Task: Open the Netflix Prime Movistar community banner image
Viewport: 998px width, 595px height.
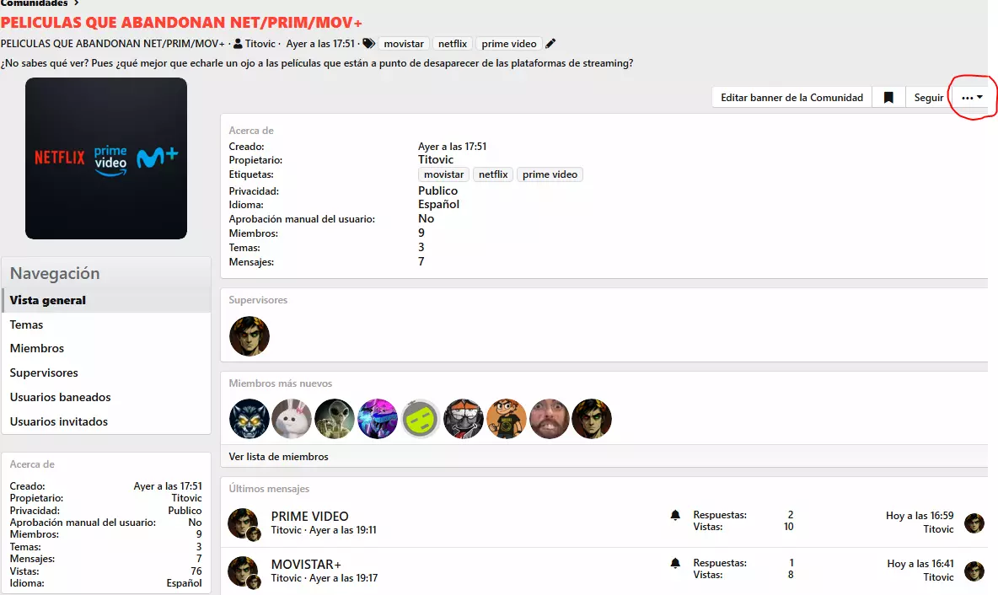Action: pyautogui.click(x=106, y=158)
